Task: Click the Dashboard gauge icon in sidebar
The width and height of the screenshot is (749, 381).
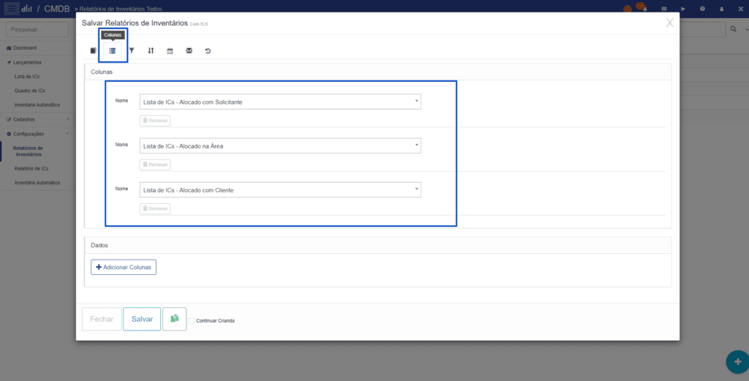Action: point(9,48)
